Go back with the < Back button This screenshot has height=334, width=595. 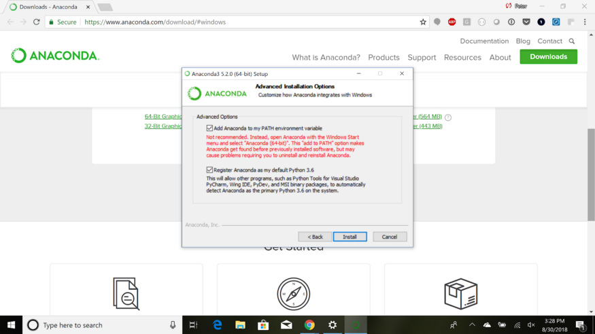click(x=315, y=237)
